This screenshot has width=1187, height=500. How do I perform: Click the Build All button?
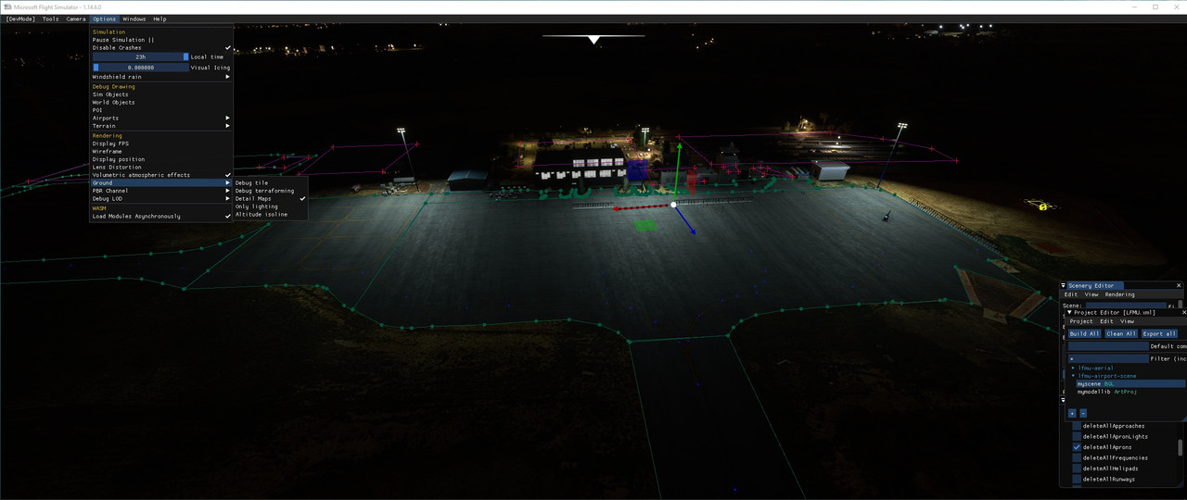[1084, 333]
